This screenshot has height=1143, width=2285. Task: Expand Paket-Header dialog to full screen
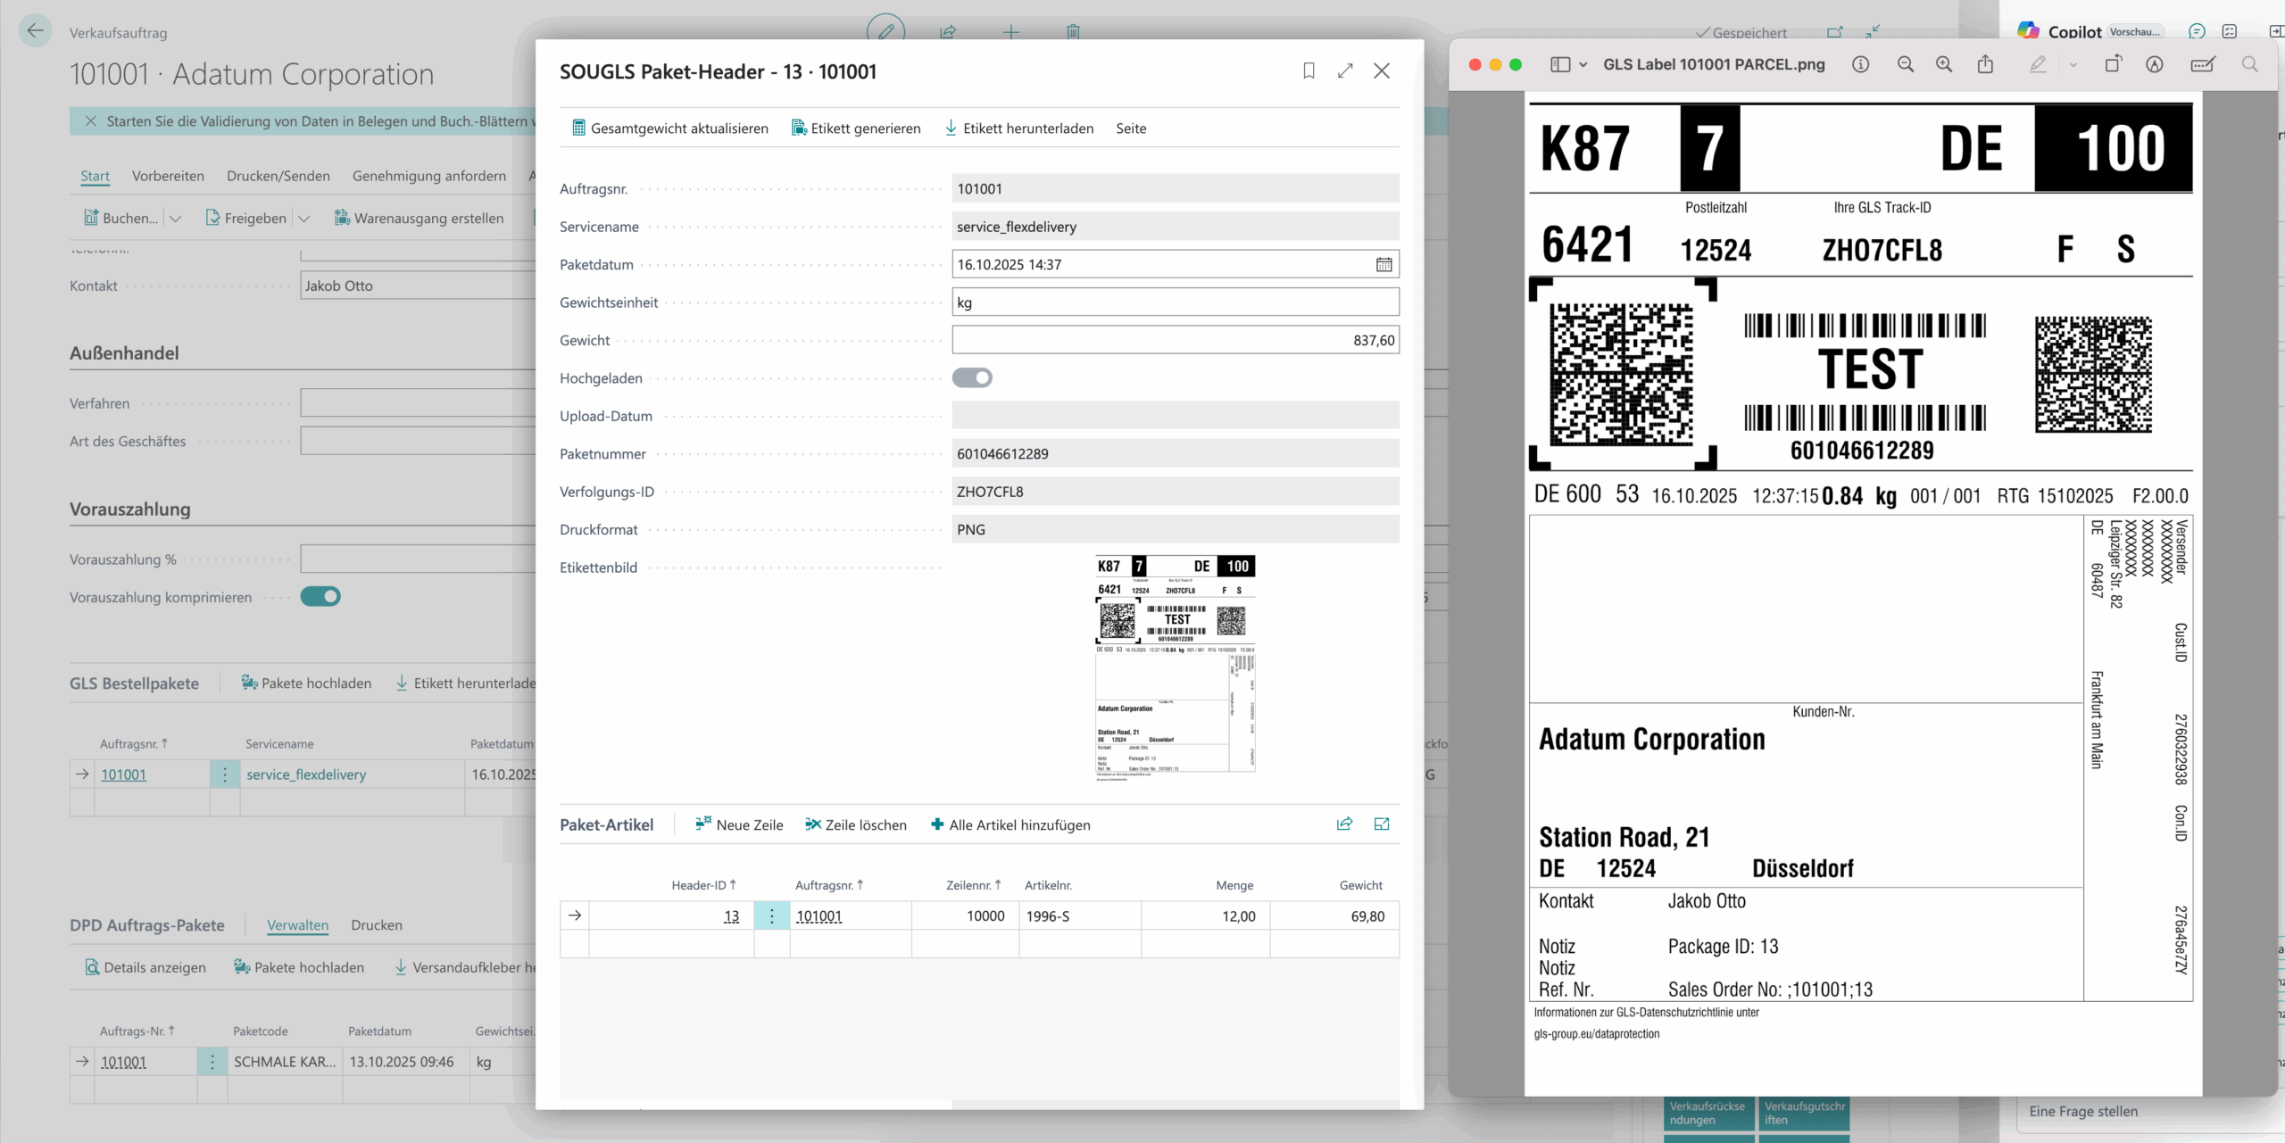click(1345, 70)
